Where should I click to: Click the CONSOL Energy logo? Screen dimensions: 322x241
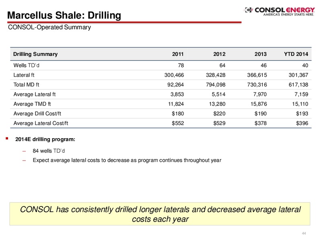279,11
